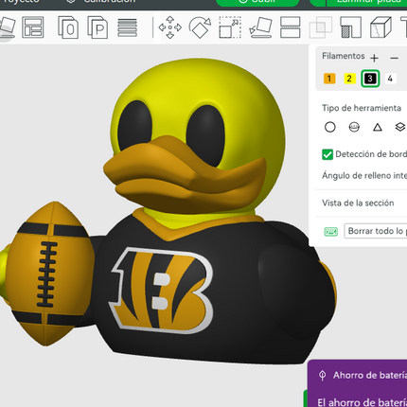Click the Vista de la sección label

click(x=358, y=203)
